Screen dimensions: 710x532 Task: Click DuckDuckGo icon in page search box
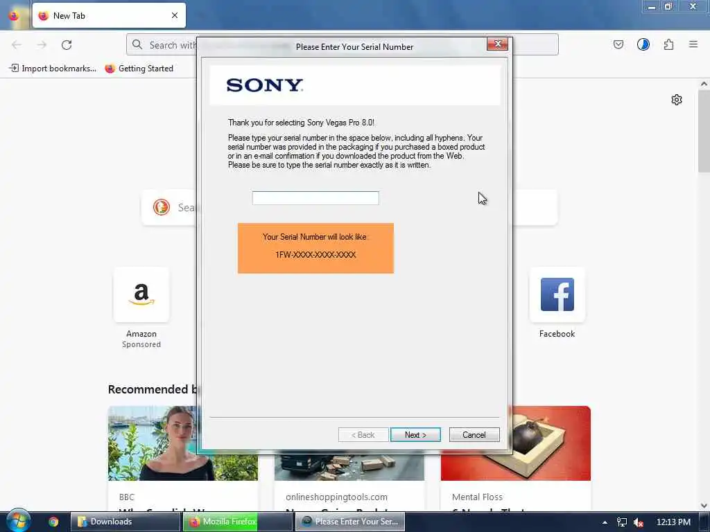pyautogui.click(x=161, y=207)
